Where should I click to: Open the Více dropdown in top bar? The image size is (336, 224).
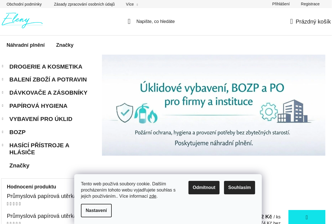click(132, 4)
